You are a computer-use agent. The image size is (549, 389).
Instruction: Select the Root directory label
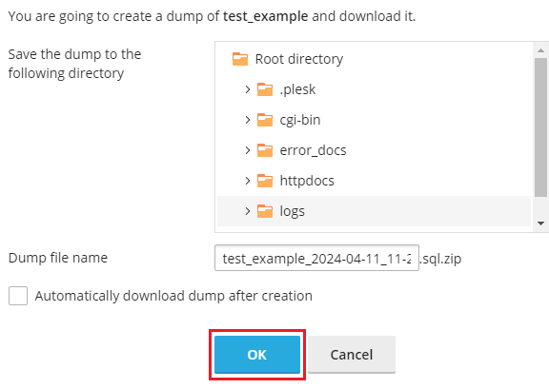(x=299, y=59)
